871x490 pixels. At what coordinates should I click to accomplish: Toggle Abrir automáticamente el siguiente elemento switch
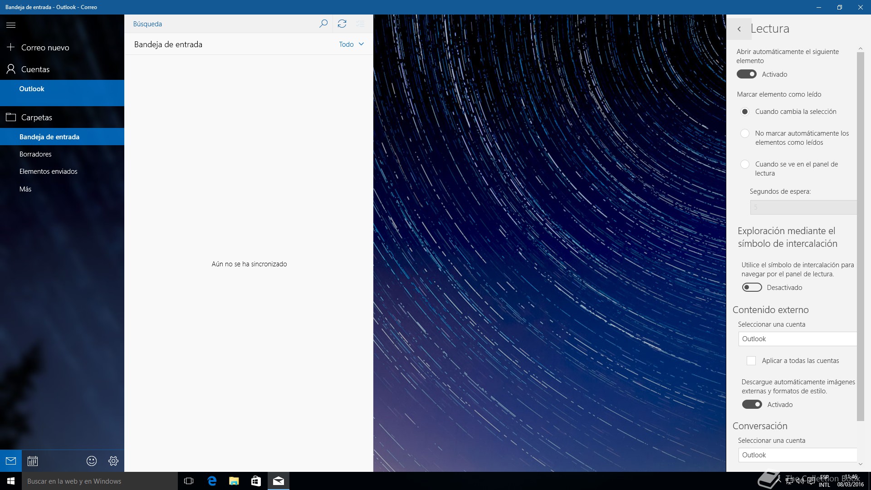(747, 74)
